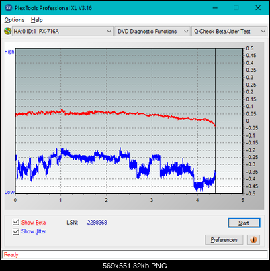Image resolution: width=270 pixels, height=271 pixels.
Task: Open the DVD Diagnostic Functions dropdown
Action: (152, 31)
